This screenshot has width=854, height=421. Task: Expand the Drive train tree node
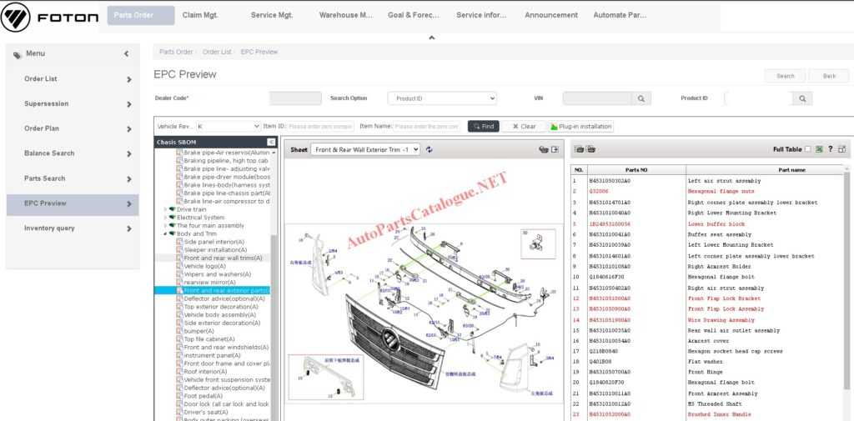pyautogui.click(x=166, y=209)
